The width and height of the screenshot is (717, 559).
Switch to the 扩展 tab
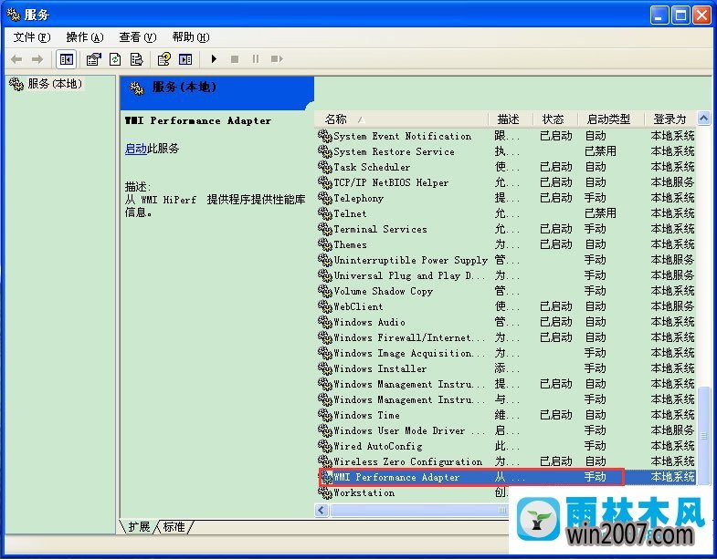click(139, 527)
